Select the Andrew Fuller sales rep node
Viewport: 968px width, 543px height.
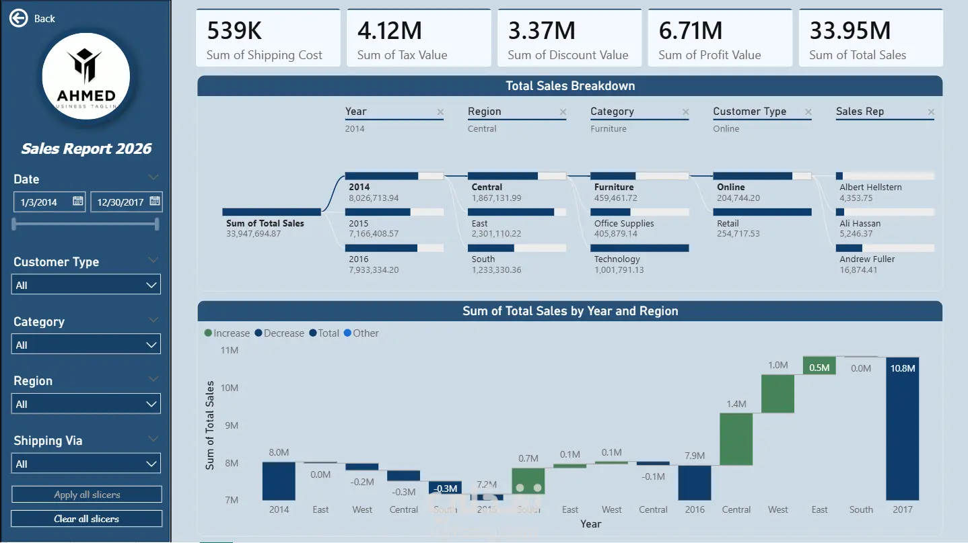point(885,259)
